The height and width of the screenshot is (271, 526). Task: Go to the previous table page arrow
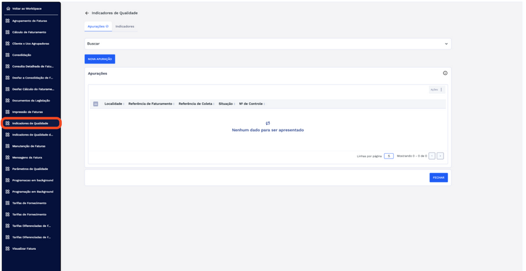tap(431, 156)
